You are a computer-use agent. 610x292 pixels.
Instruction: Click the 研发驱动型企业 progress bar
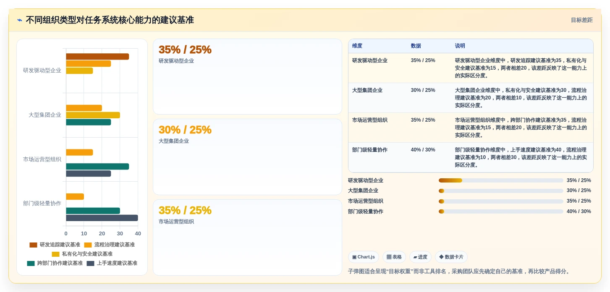click(501, 180)
